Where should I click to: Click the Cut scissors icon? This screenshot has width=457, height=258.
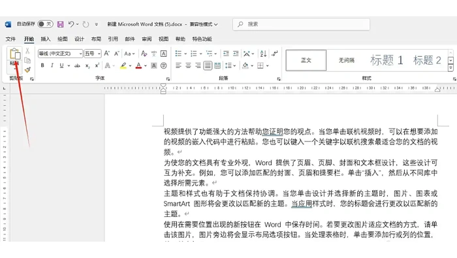coord(27,51)
